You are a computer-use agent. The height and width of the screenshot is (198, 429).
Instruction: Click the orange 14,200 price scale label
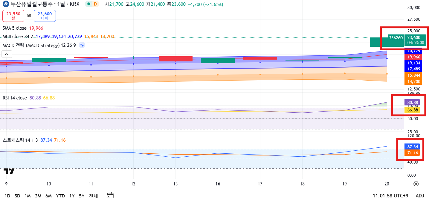point(413,81)
